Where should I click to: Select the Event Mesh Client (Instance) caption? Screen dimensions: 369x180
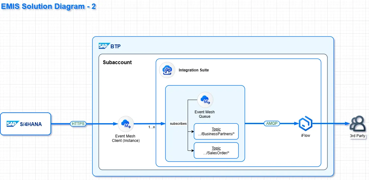pyautogui.click(x=126, y=138)
